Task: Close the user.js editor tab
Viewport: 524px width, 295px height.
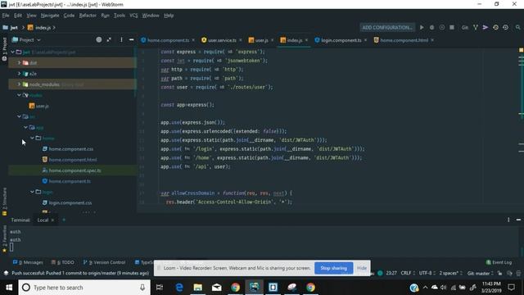Action: (272, 40)
